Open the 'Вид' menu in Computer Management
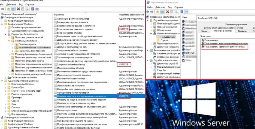Viewport: 255px width, 129px height. click(170, 7)
